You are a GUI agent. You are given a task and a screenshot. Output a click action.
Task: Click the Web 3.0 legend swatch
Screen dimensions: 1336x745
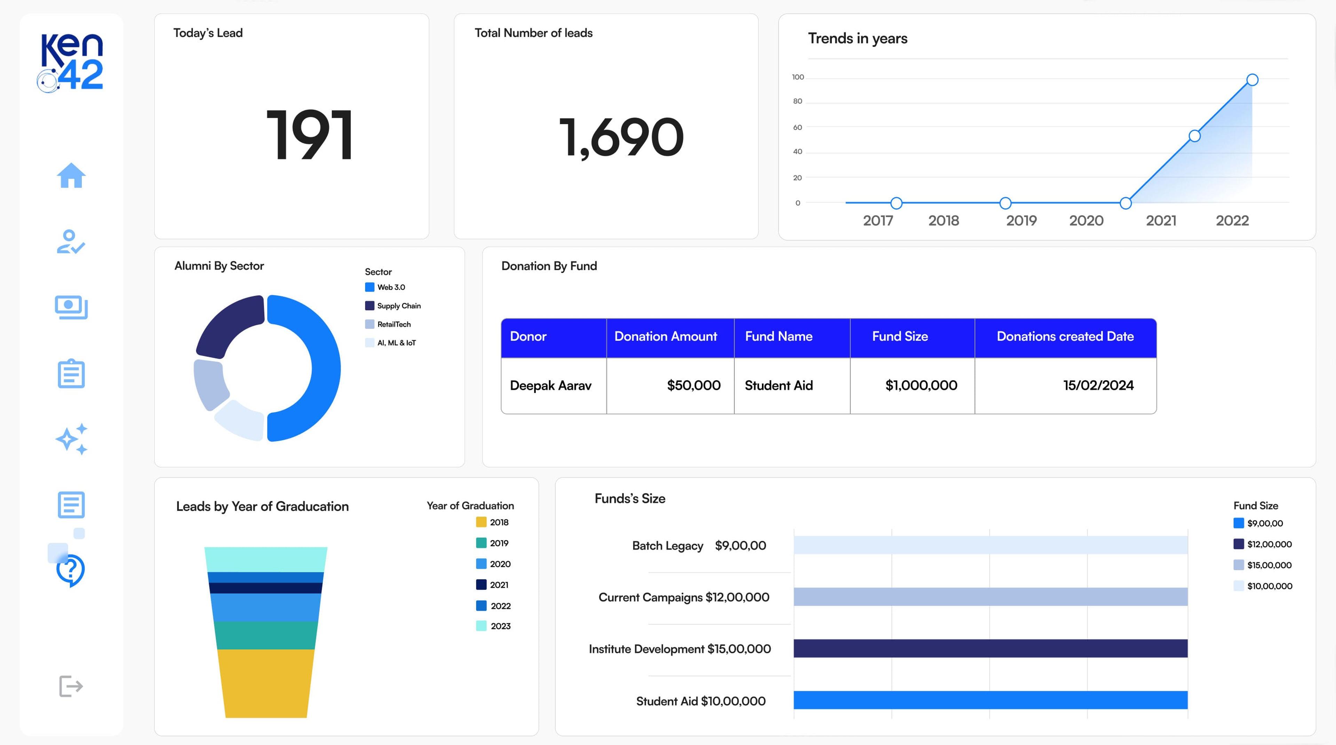point(370,287)
